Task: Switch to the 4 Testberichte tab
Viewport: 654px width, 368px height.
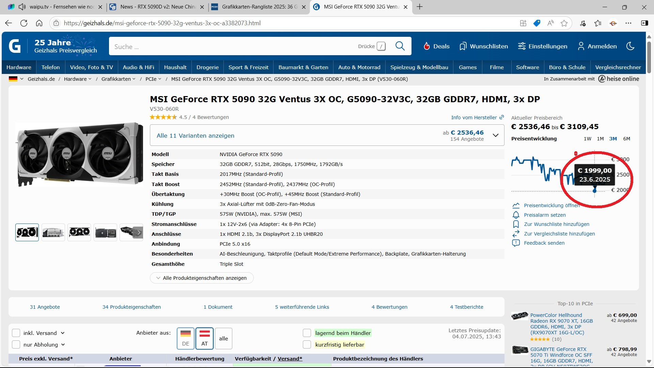Action: point(466,307)
